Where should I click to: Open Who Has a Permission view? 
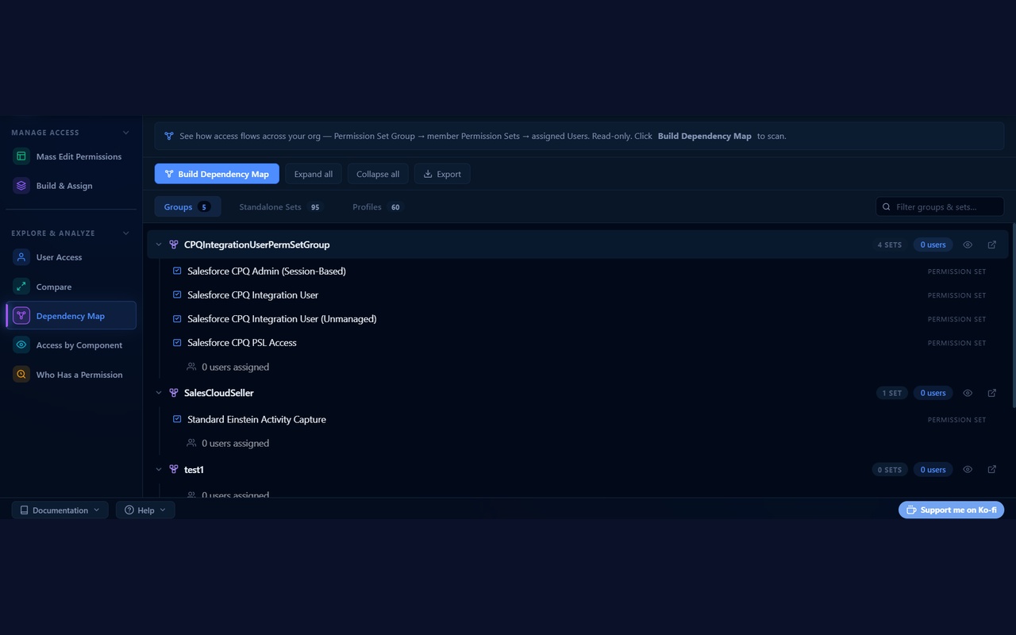[71, 375]
